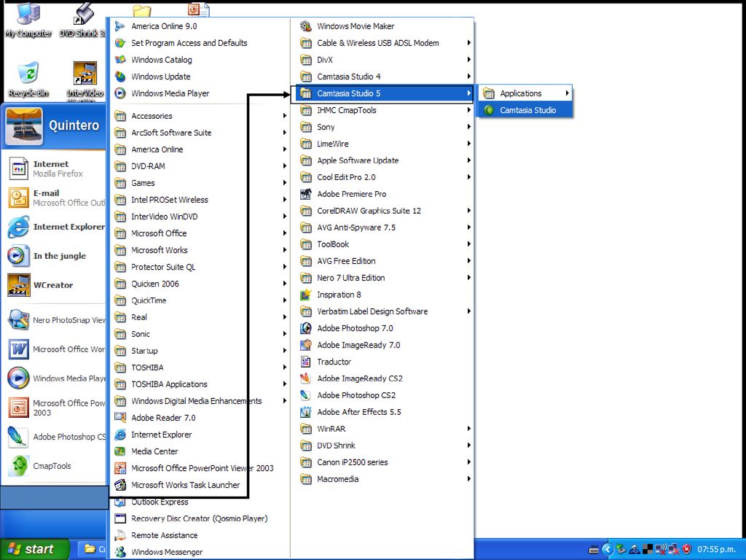Click the Windows Messenger icon
Viewport: 746px width, 560px height.
click(x=120, y=552)
